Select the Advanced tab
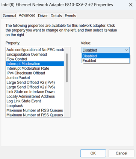Viewport: 136px width, 159px height. 27,15
